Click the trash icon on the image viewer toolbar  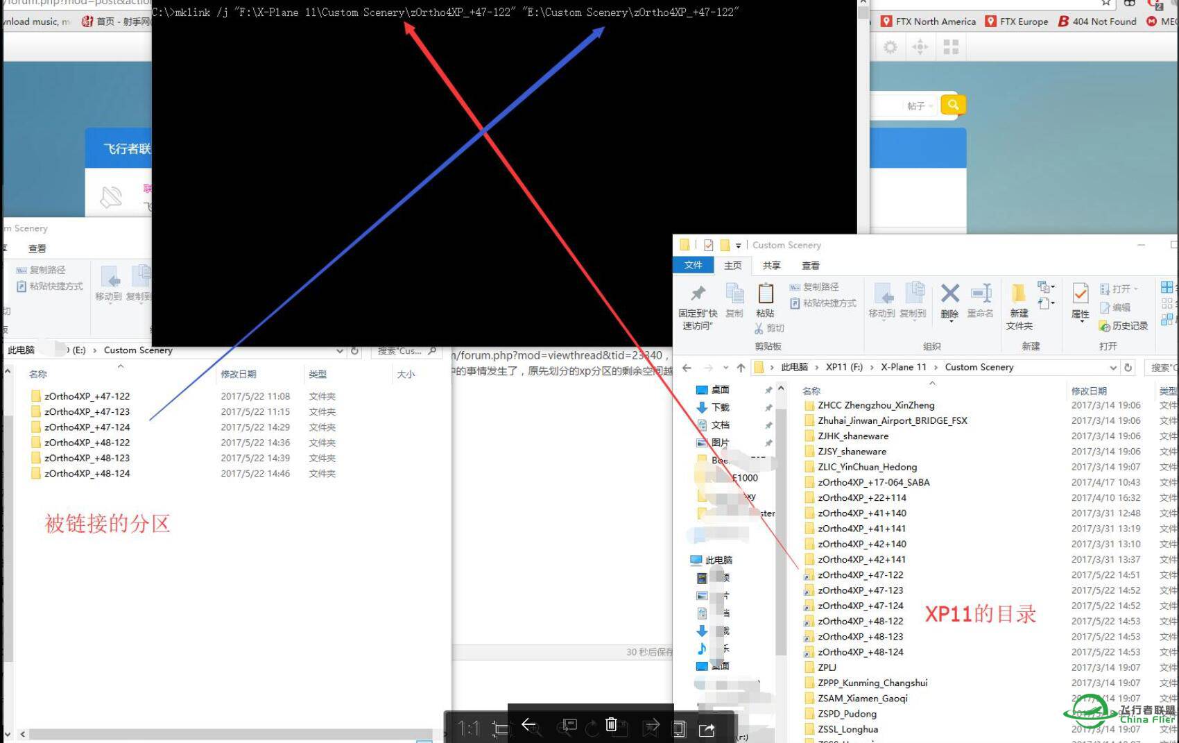tap(611, 725)
